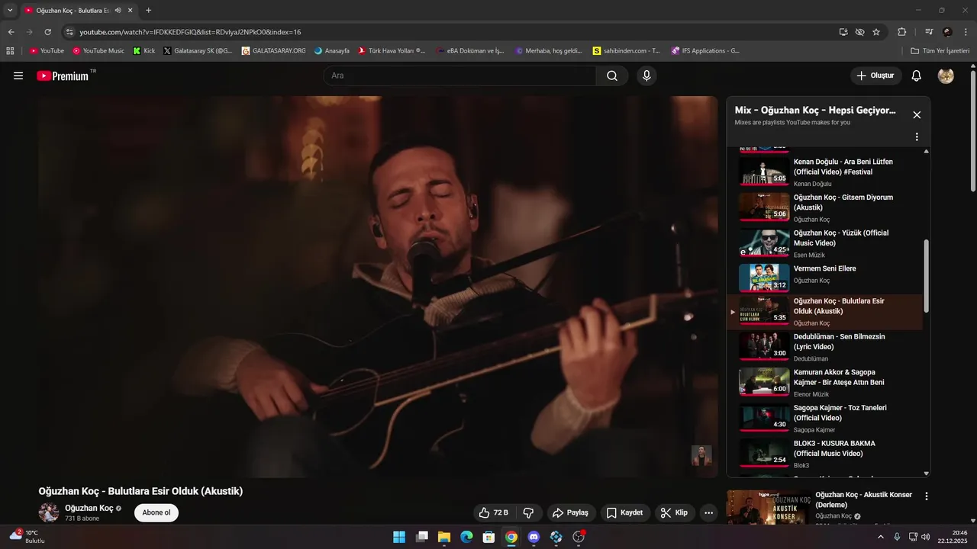
Task: Like the video with 72 B
Action: [x=493, y=512]
